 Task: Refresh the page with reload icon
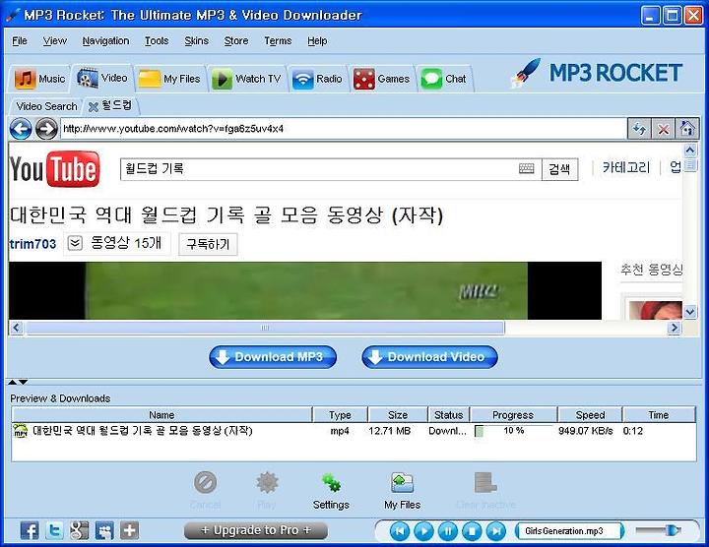639,130
